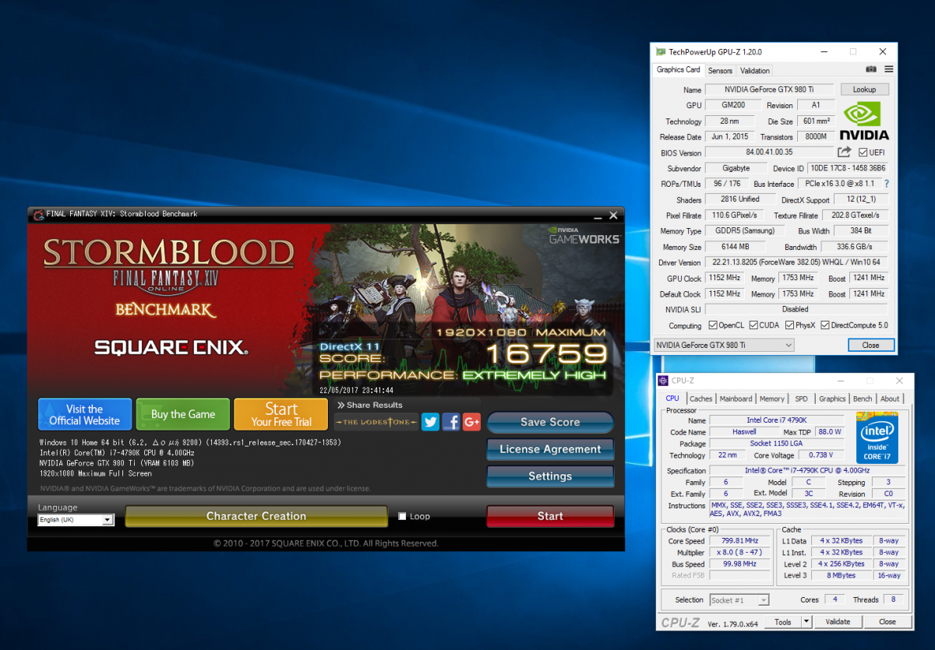Viewport: 935px width, 650px height.
Task: Click the Driver Version field
Action: [x=796, y=262]
